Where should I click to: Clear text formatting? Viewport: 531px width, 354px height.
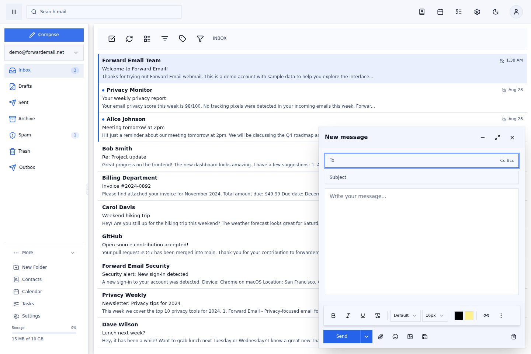378,316
